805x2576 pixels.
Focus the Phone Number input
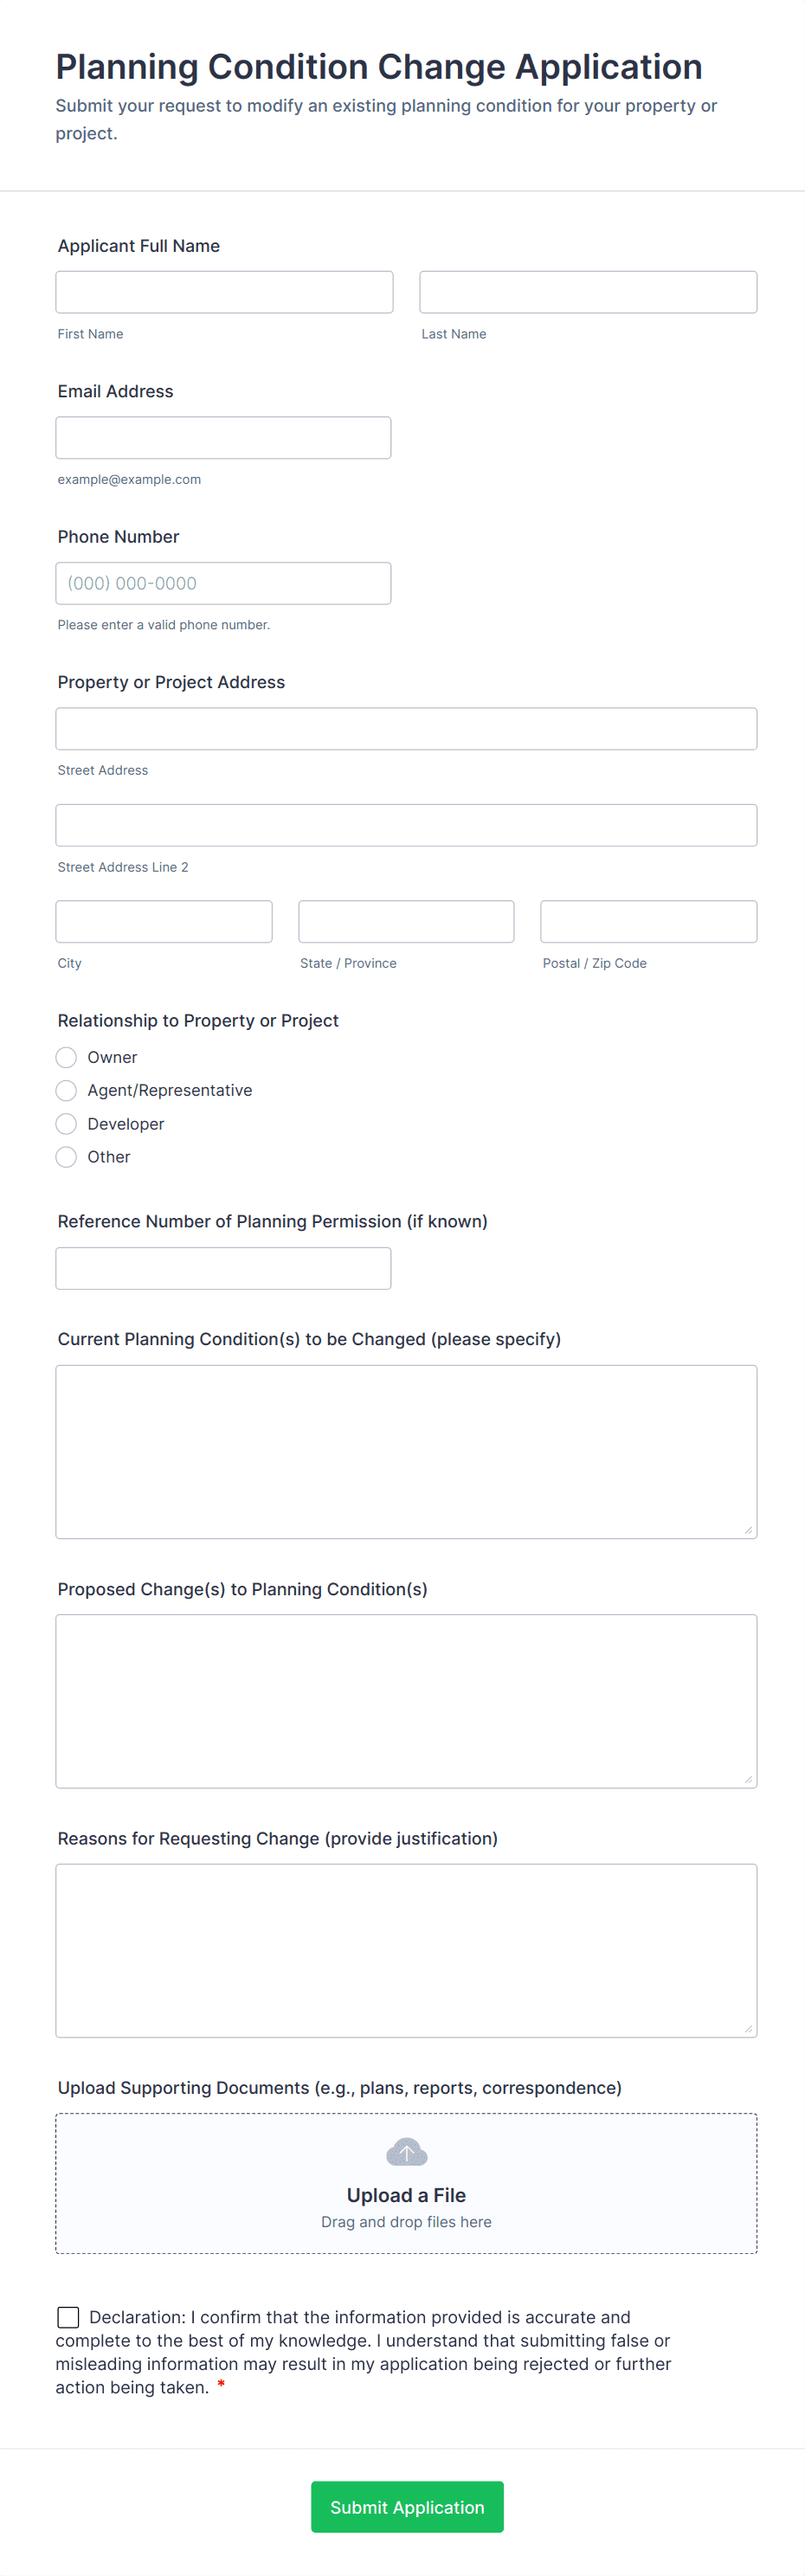(223, 583)
